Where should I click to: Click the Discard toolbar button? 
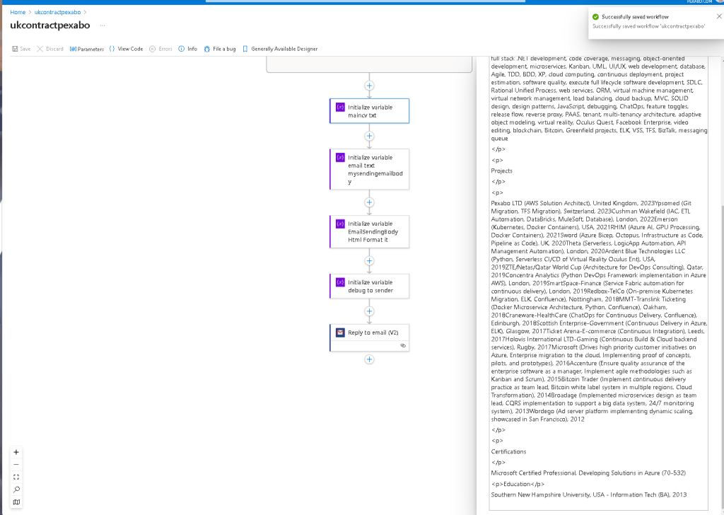50,49
